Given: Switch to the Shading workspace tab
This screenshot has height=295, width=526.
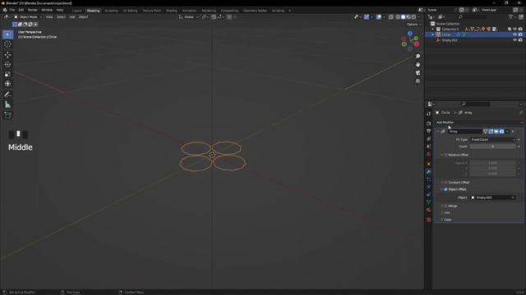Looking at the screenshot, I should point(172,11).
